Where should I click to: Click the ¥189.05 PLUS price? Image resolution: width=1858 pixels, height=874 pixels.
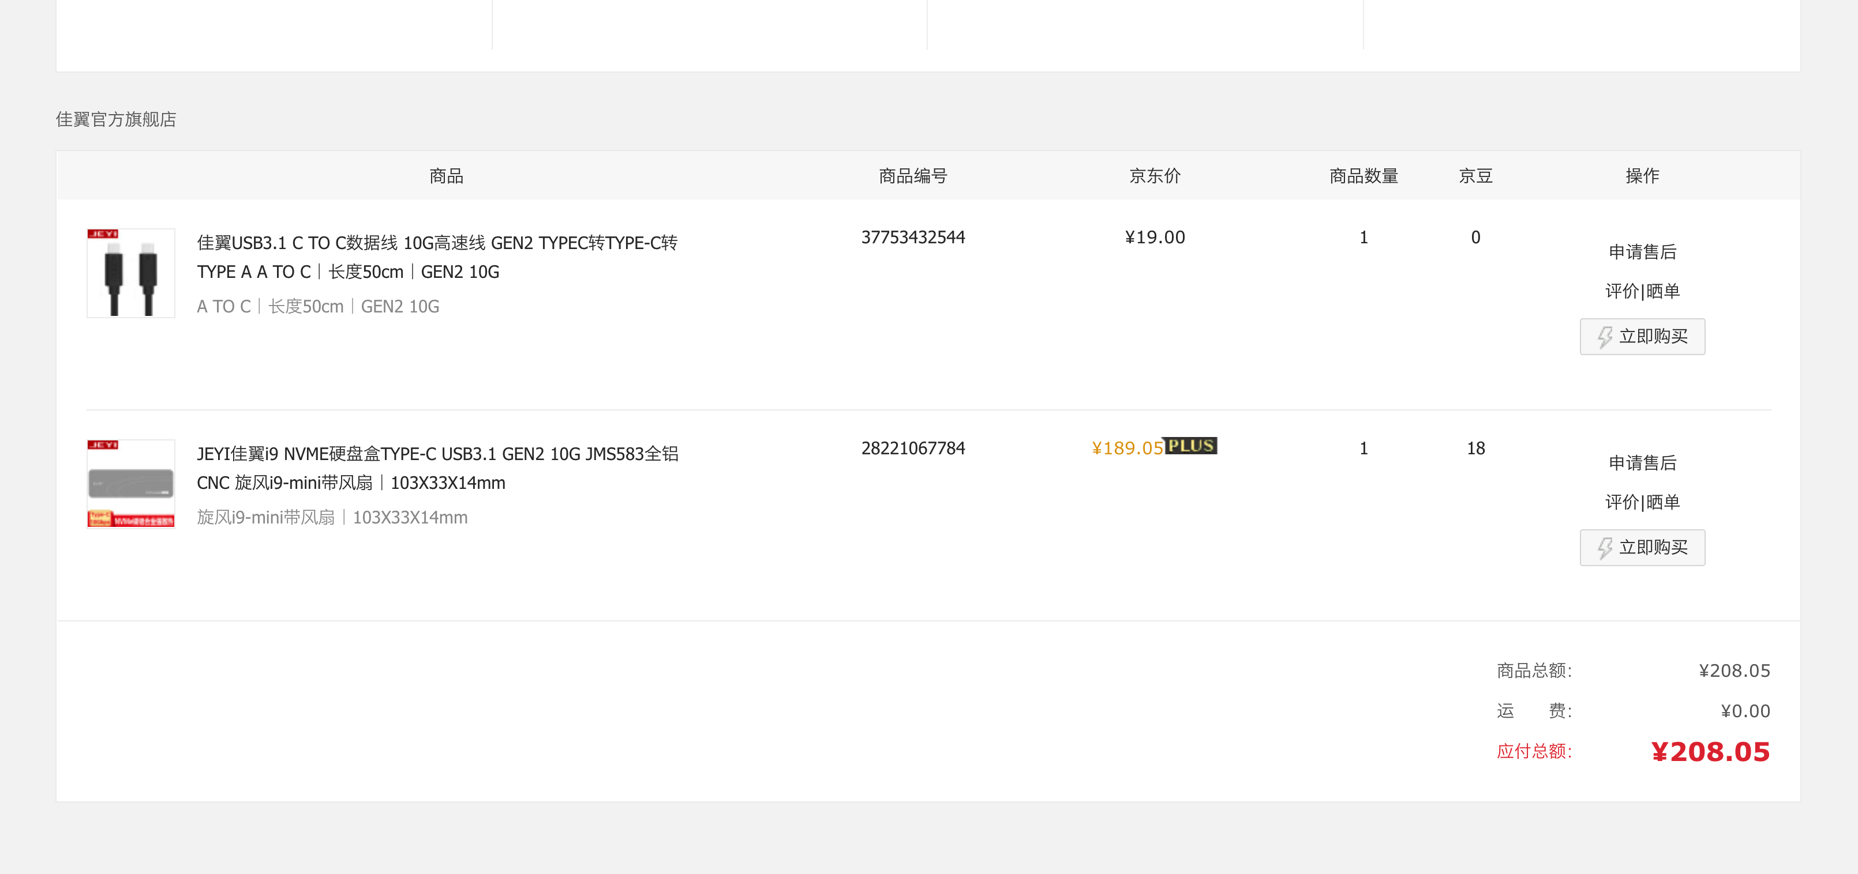coord(1127,448)
